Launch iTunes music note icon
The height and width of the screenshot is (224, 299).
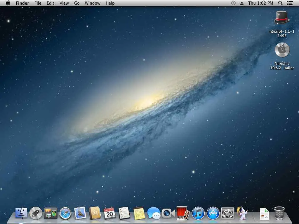pyautogui.click(x=198, y=213)
